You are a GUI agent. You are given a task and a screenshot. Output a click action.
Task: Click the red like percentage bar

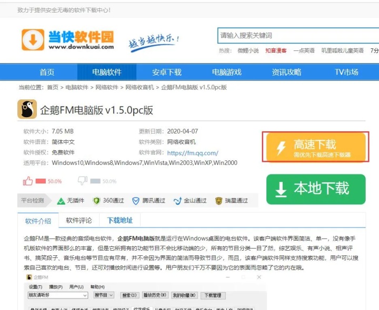(41, 181)
